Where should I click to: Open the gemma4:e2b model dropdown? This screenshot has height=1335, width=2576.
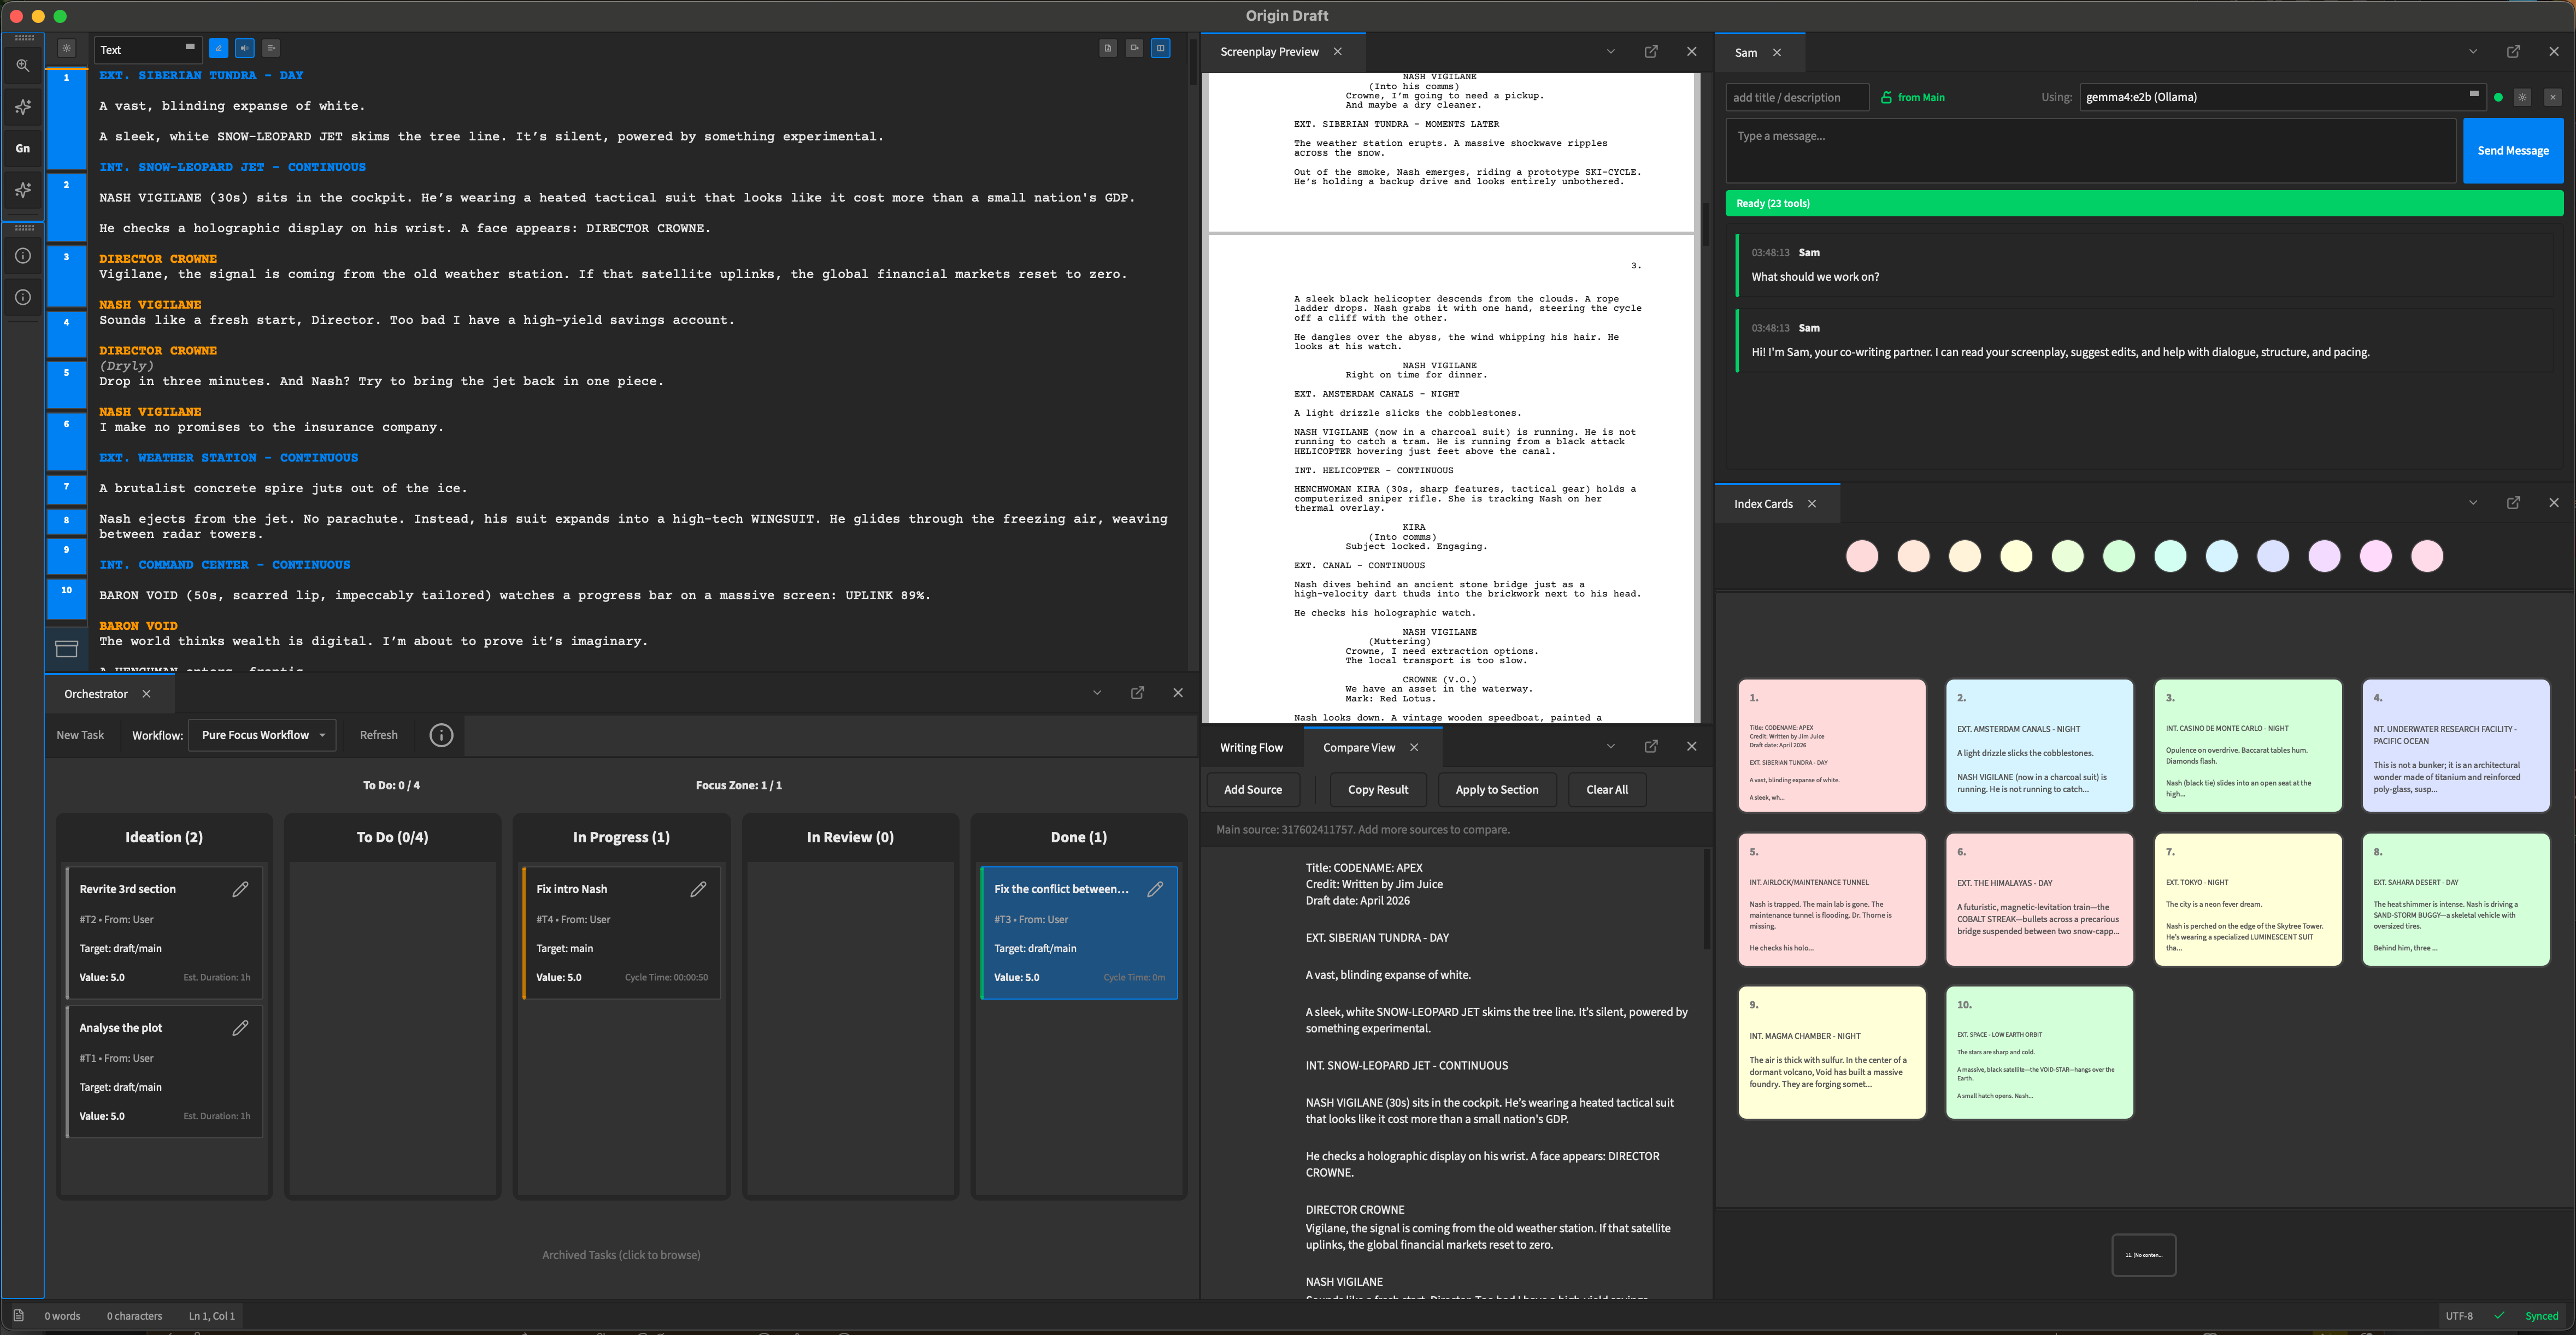tap(2283, 97)
